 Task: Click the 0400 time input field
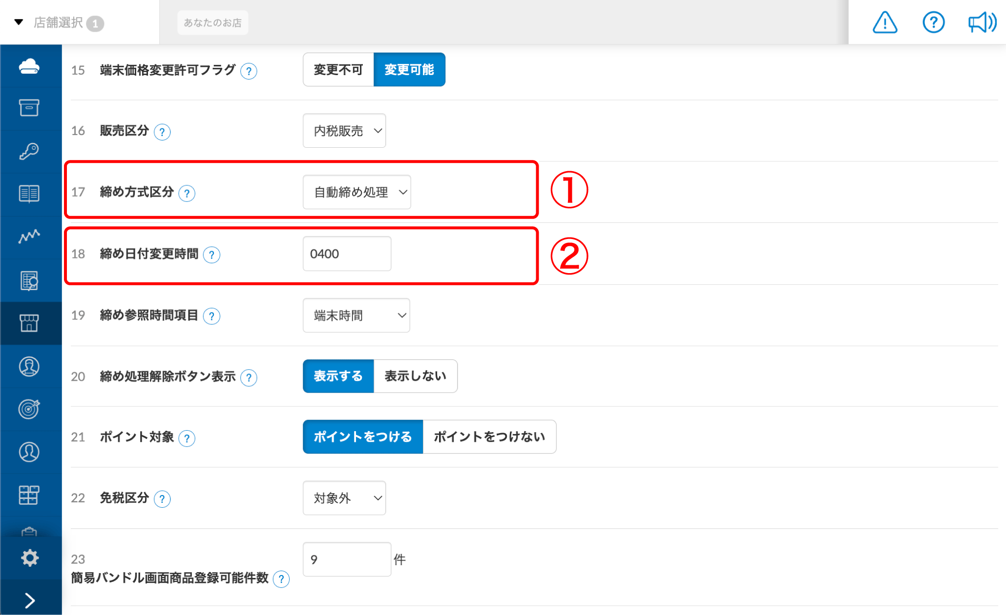(347, 253)
